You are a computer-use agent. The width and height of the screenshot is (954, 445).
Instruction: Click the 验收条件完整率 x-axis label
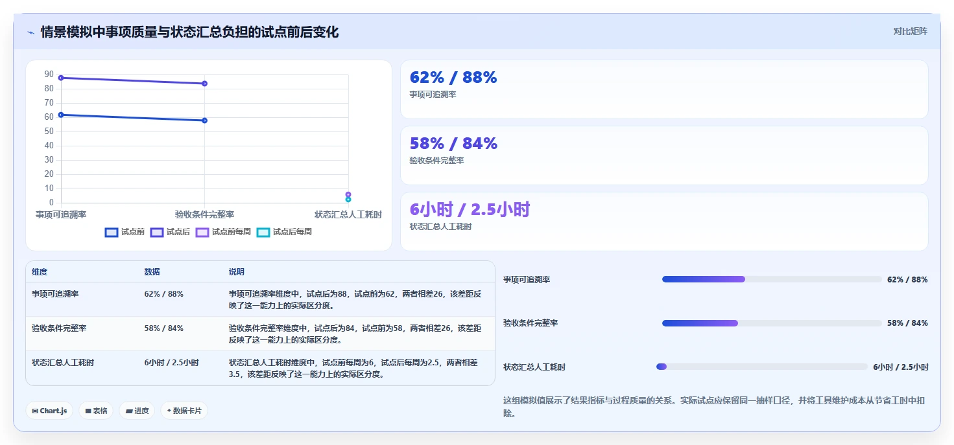click(x=204, y=214)
